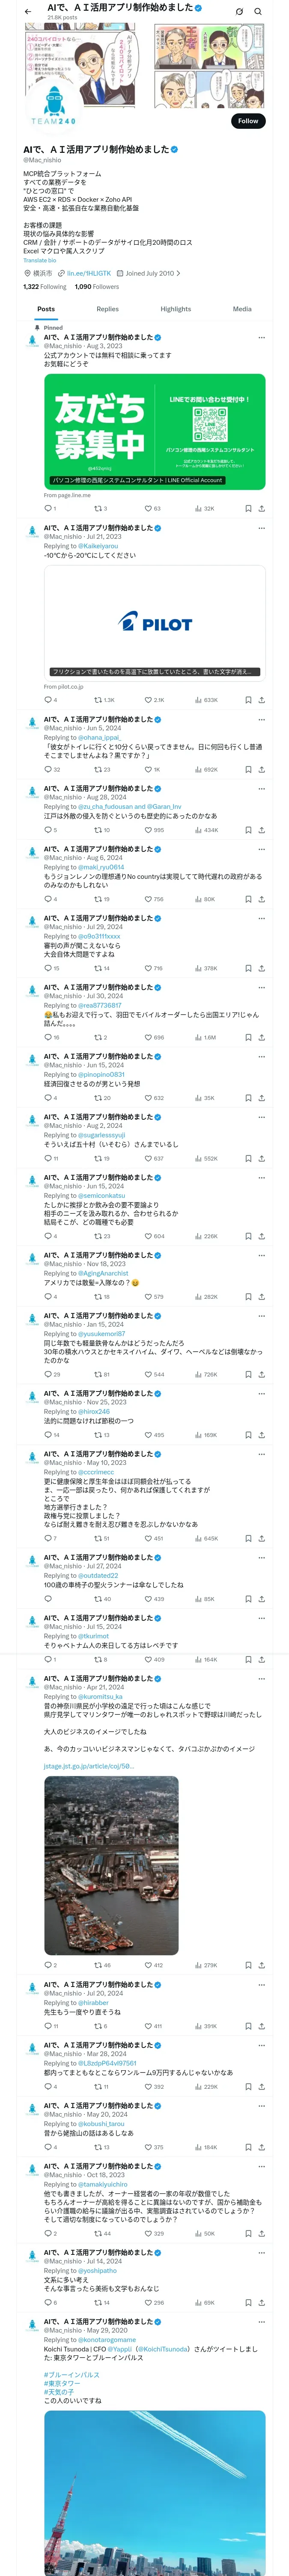Select the Media tab
Image resolution: width=289 pixels, height=2576 pixels.
(242, 309)
